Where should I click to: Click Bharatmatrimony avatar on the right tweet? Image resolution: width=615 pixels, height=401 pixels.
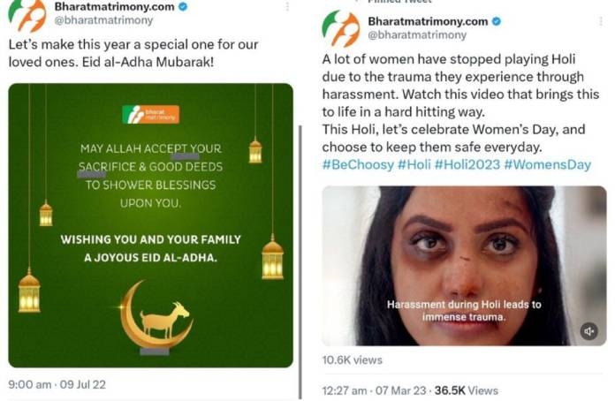click(340, 28)
